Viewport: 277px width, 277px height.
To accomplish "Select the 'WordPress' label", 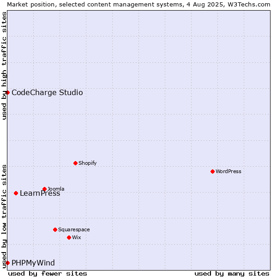I will click(x=228, y=172).
